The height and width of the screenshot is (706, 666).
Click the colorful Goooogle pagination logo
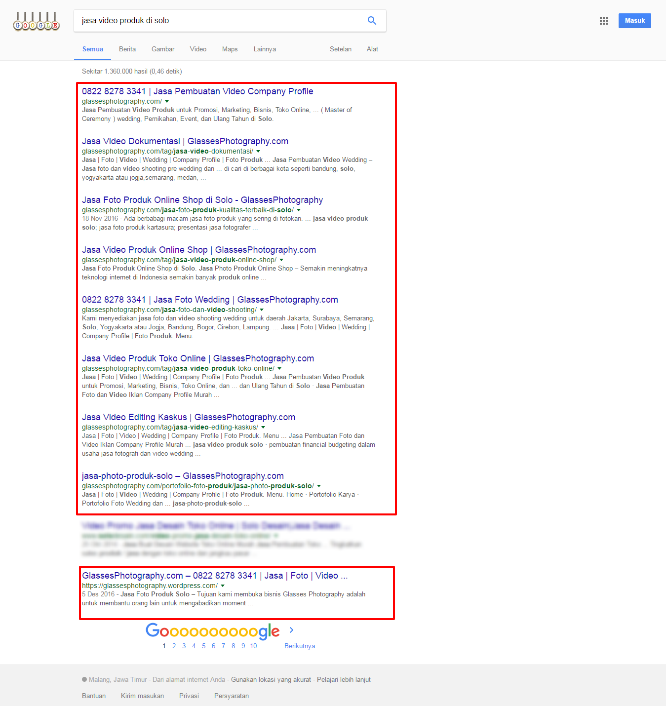[213, 631]
